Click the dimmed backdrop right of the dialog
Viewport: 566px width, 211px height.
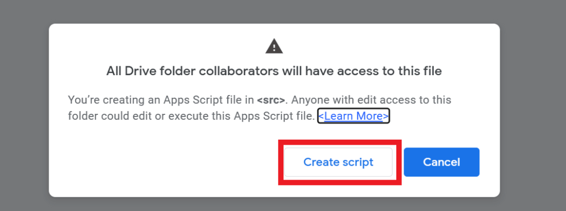point(533,108)
